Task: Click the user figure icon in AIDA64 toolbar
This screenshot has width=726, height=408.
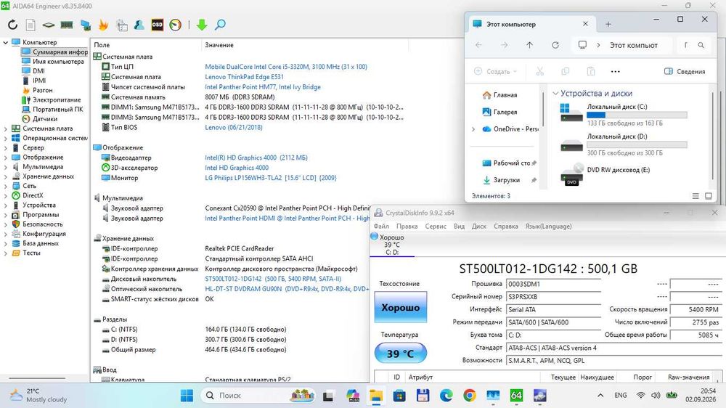Action: pyautogui.click(x=139, y=25)
